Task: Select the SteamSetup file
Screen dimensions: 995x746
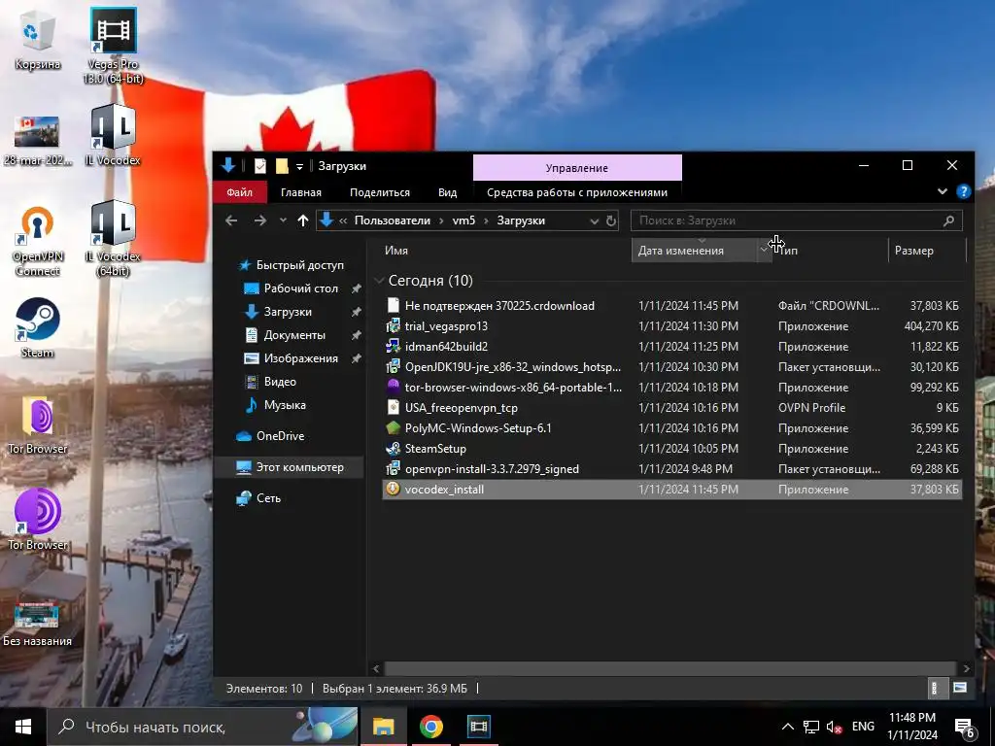Action: [672, 449]
